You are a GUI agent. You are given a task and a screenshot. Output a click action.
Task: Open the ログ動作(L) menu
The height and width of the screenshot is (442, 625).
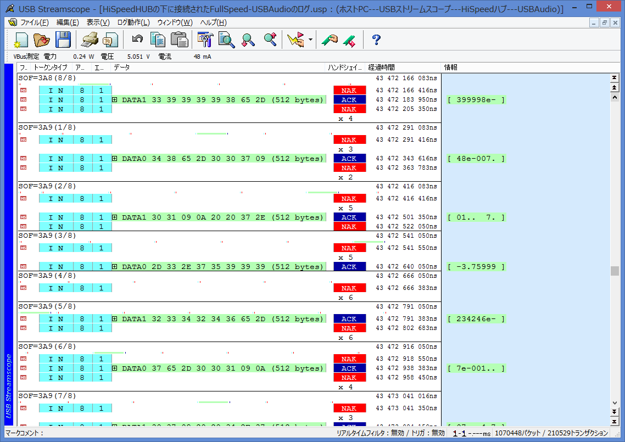(x=133, y=23)
